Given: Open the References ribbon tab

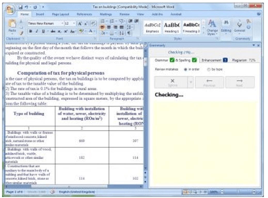Looking at the screenshot, I should click(84, 14).
